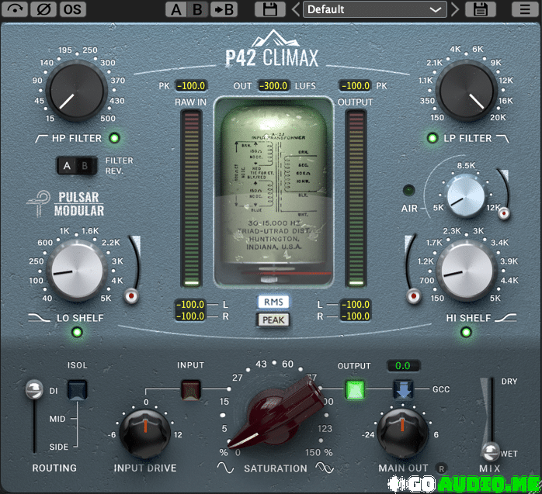
Task: Click the output value 0.0 field
Action: (403, 365)
